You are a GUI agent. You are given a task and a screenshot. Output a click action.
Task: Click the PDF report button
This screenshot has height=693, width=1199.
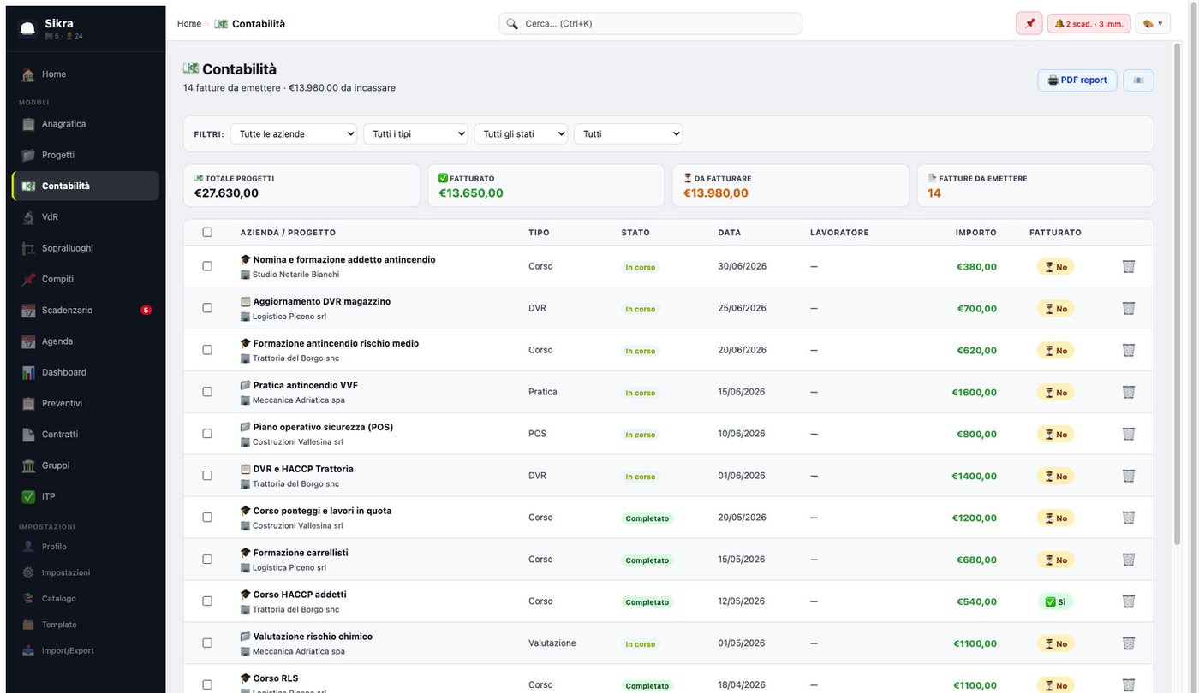click(1077, 80)
